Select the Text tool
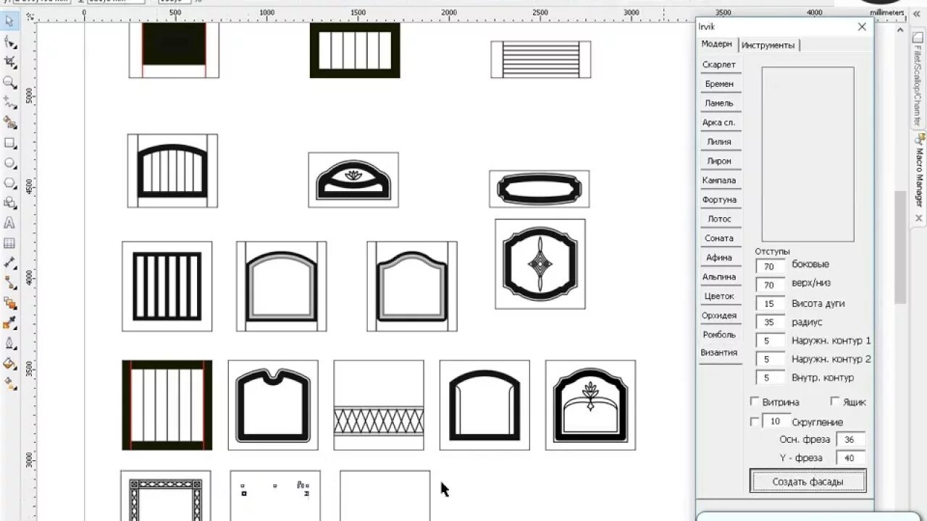The width and height of the screenshot is (927, 521). [x=9, y=223]
